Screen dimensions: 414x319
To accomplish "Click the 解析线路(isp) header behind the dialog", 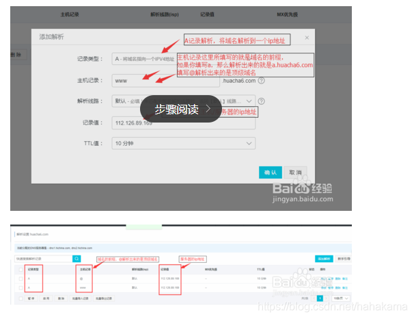I will point(165,14).
